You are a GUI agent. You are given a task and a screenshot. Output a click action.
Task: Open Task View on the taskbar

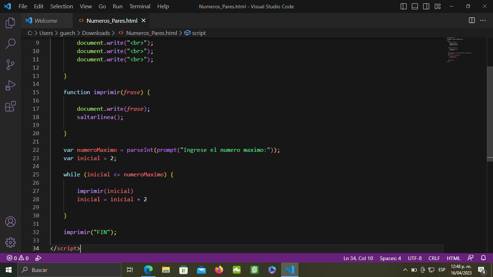point(130,270)
